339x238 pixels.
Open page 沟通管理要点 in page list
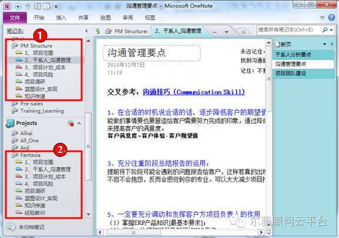(x=303, y=64)
